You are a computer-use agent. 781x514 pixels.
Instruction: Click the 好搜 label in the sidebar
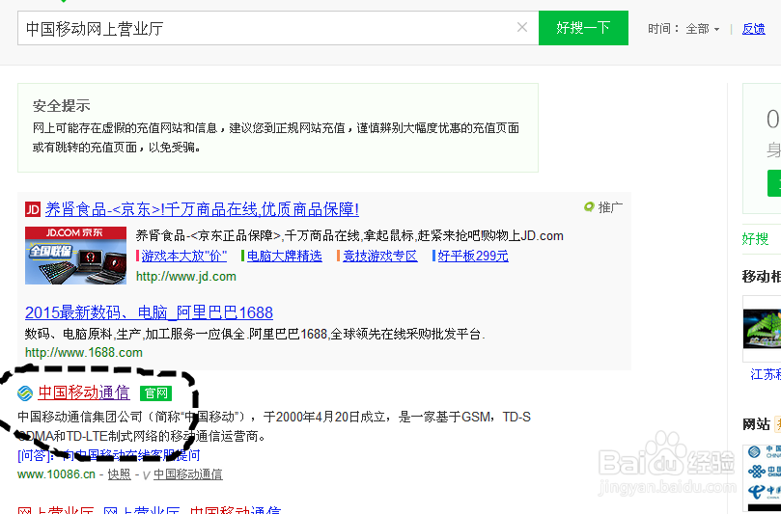(755, 239)
